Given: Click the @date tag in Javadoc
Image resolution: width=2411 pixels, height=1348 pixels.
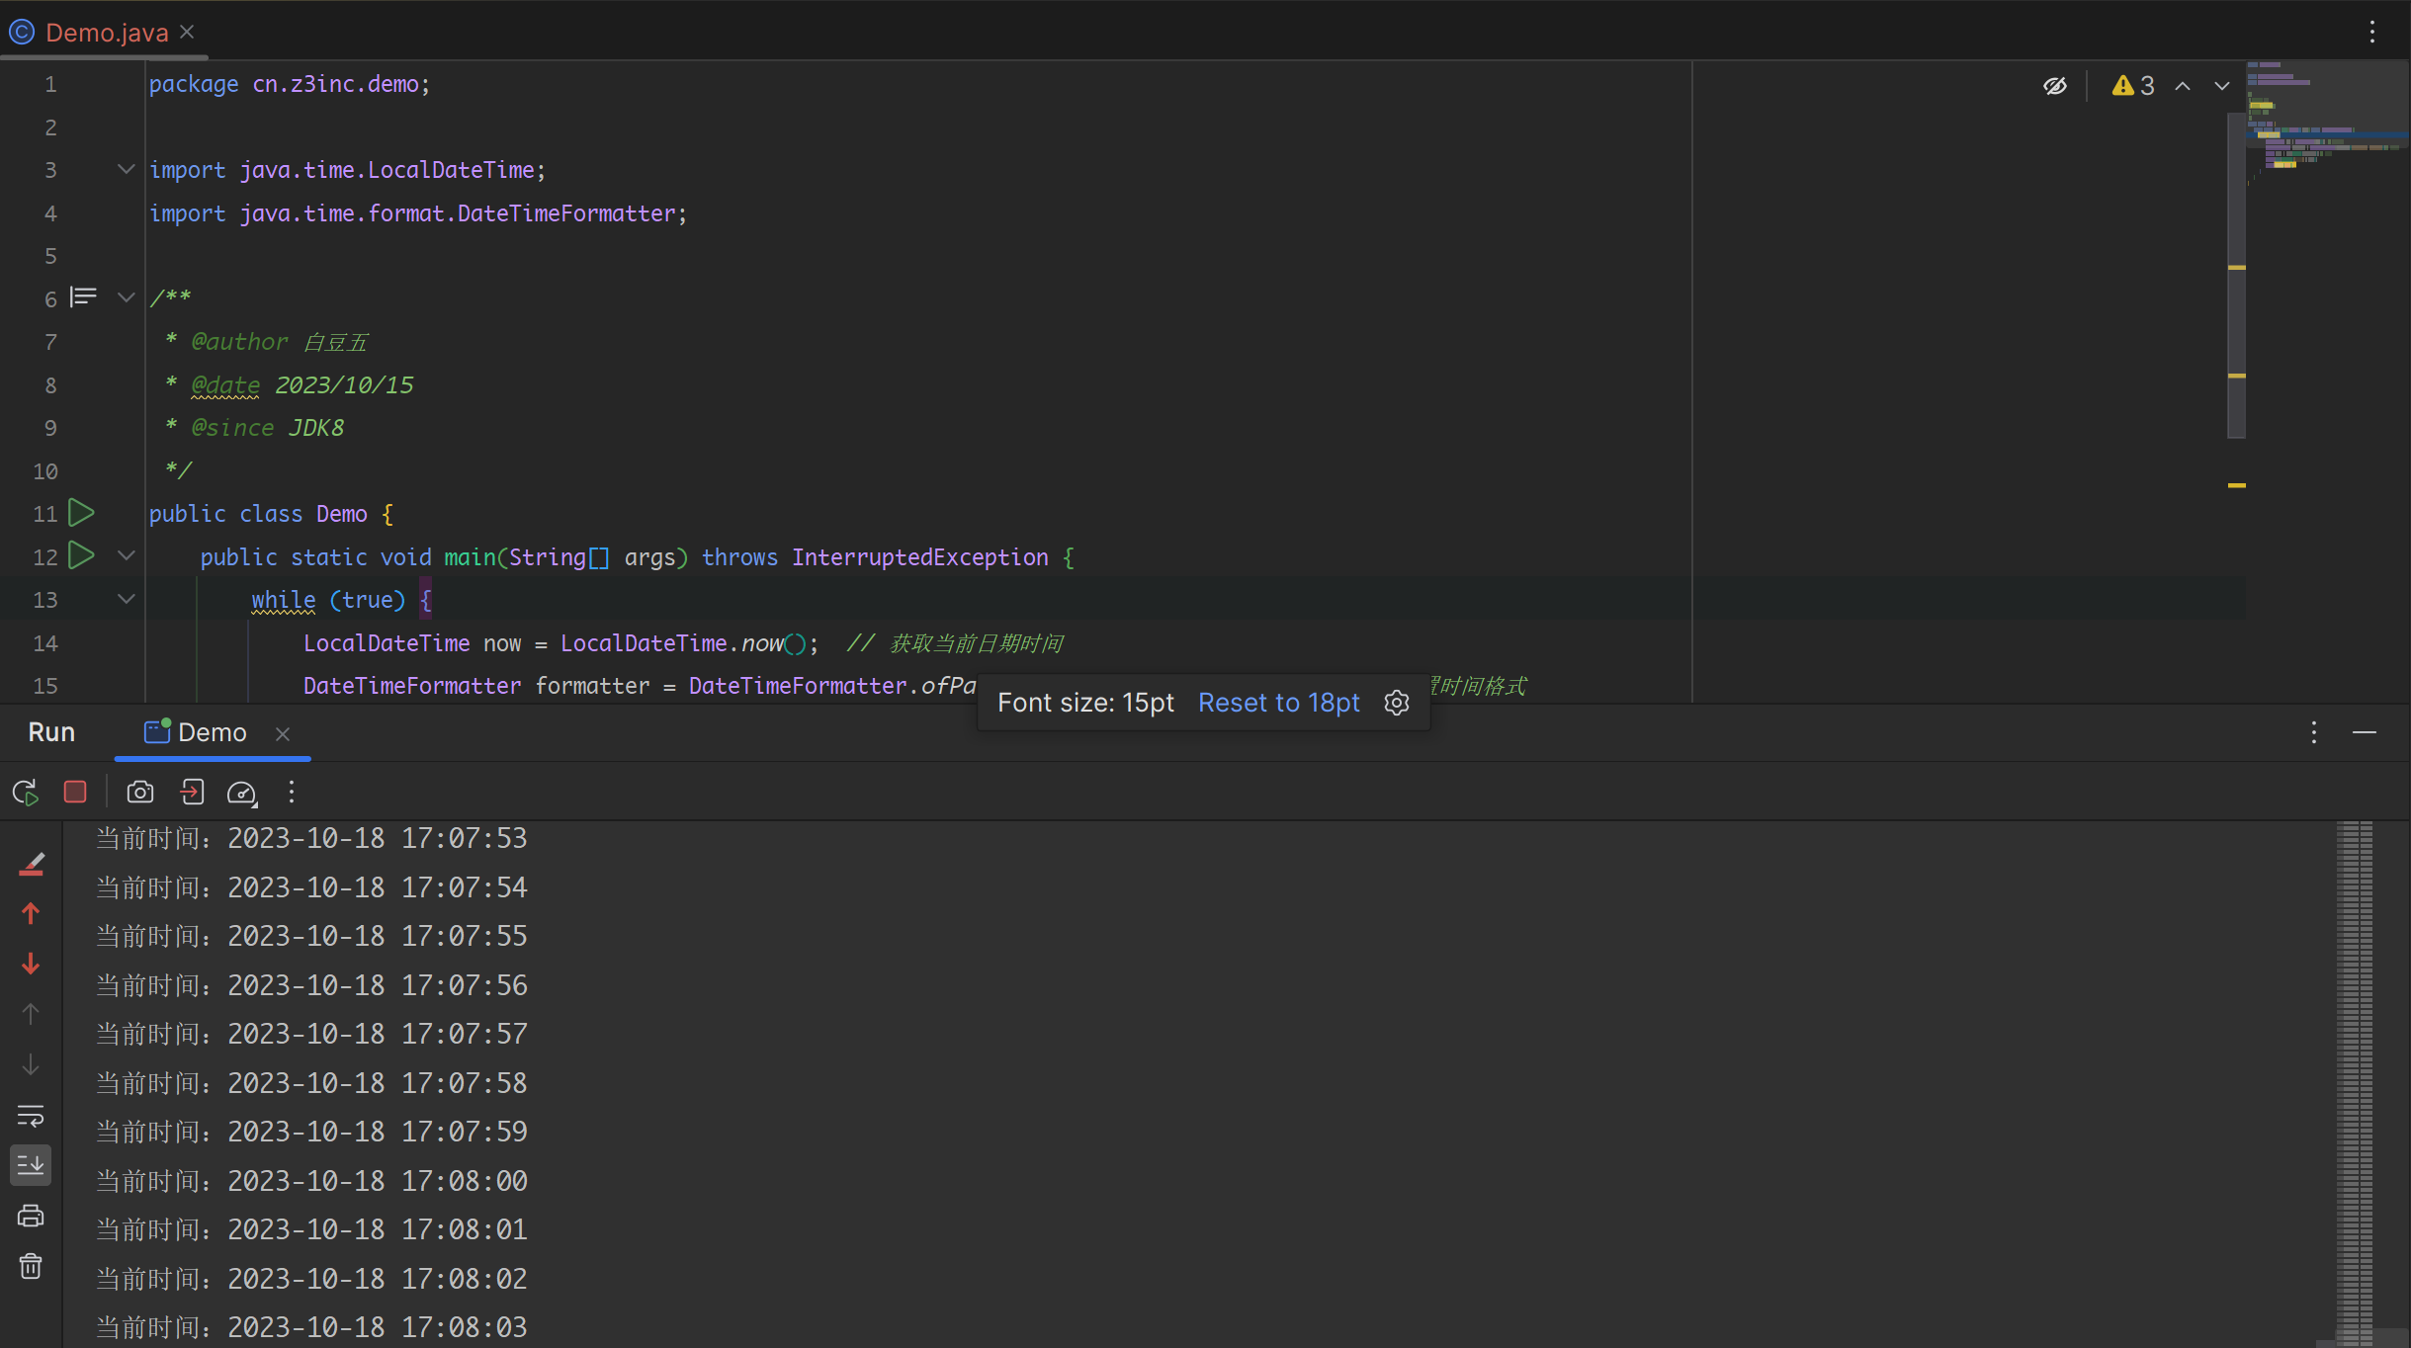Looking at the screenshot, I should [x=225, y=385].
